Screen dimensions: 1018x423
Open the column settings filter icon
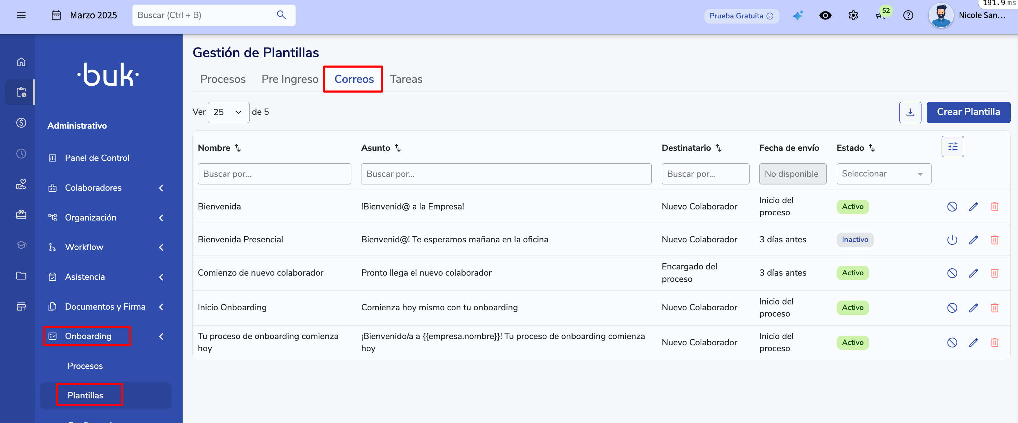(952, 147)
